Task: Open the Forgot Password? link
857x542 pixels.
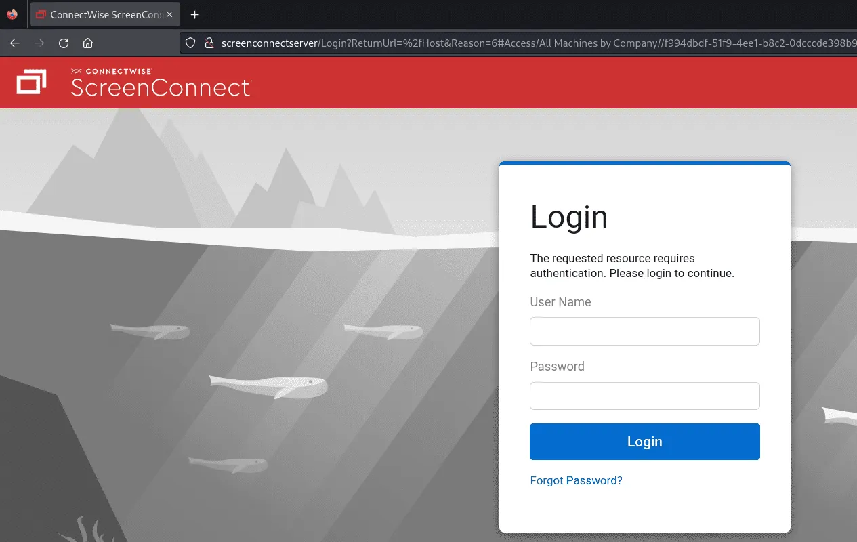Action: pos(576,480)
